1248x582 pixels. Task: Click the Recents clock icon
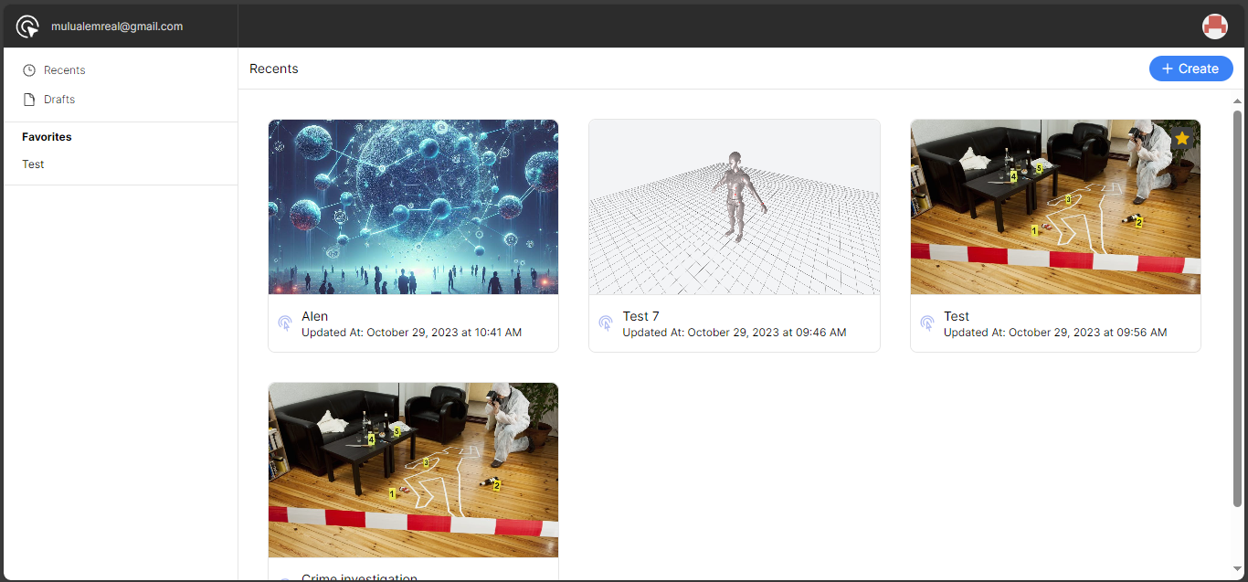tap(29, 70)
